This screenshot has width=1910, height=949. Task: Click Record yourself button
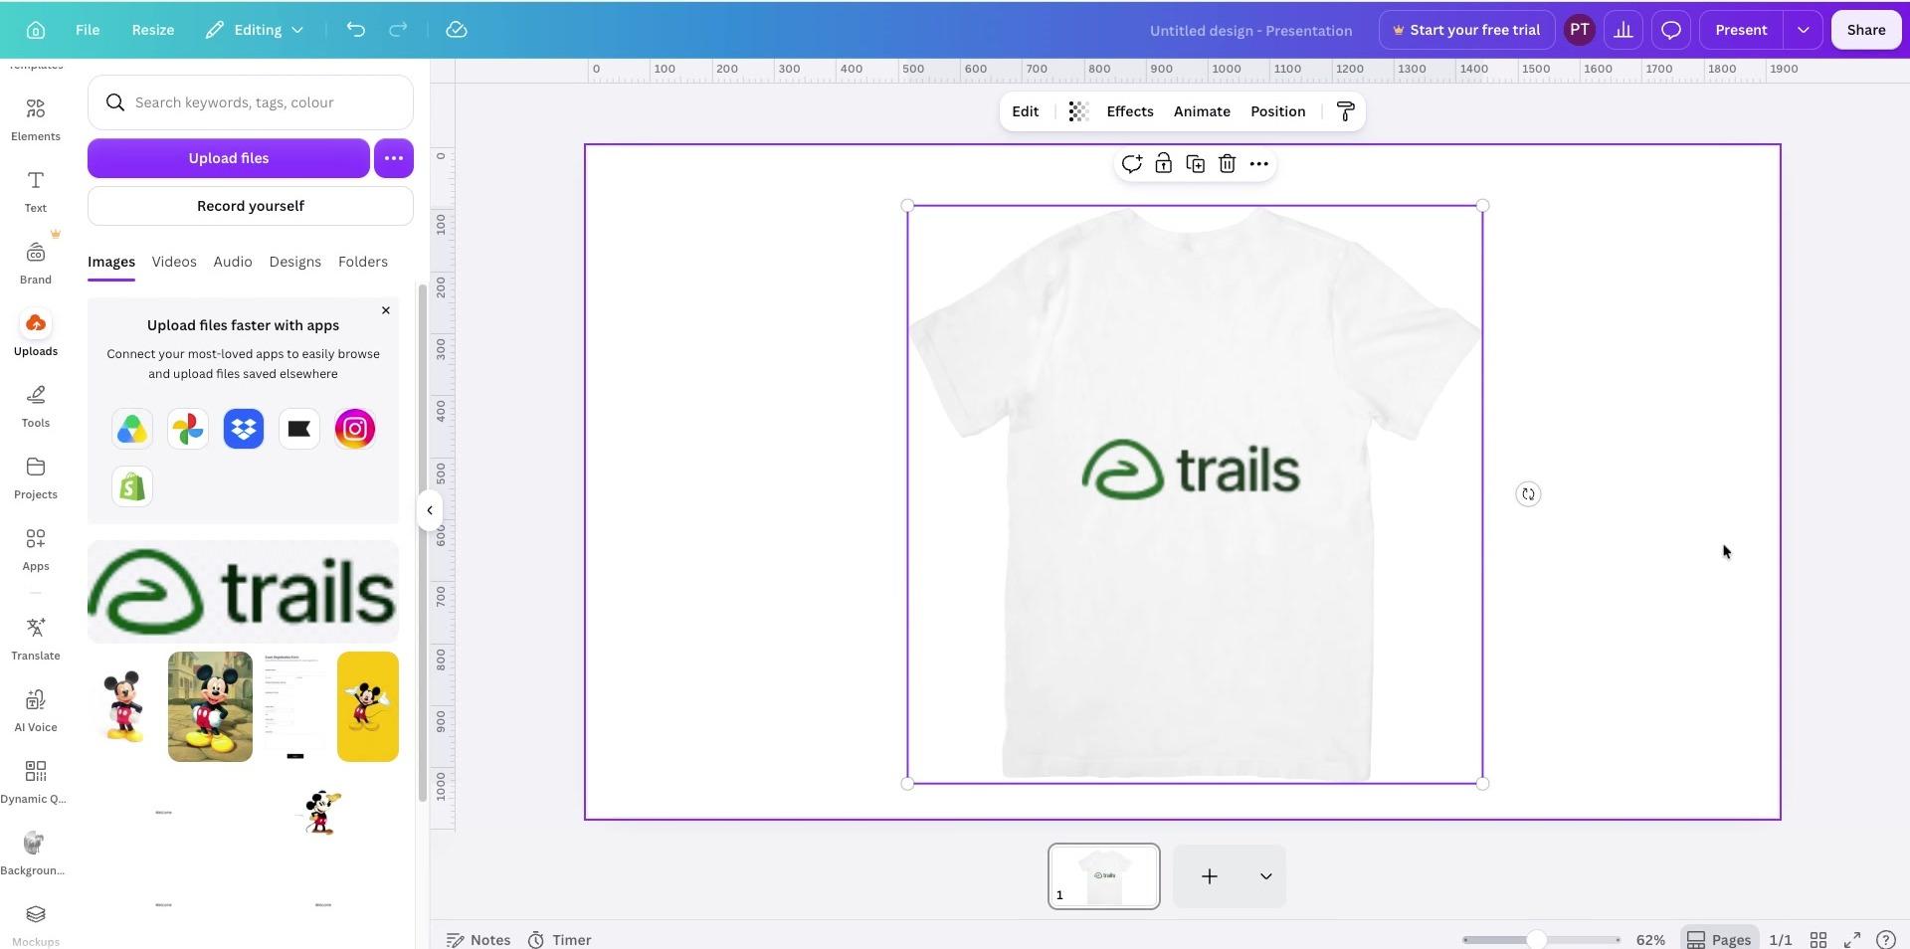(251, 206)
